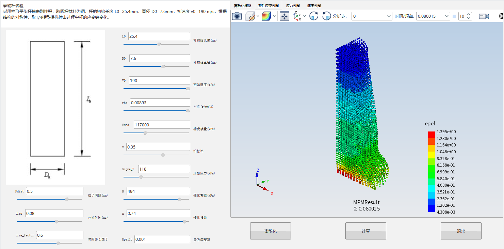Image resolution: width=504 pixels, height=249 pixels.
Task: Click the XYZ axis triad in the viewport
Action: tap(264, 181)
